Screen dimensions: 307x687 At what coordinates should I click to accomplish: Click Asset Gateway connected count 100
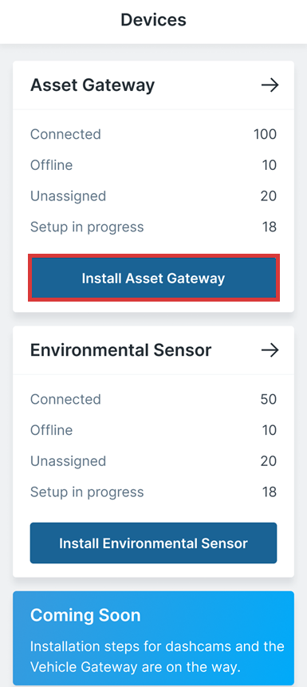[x=265, y=134]
